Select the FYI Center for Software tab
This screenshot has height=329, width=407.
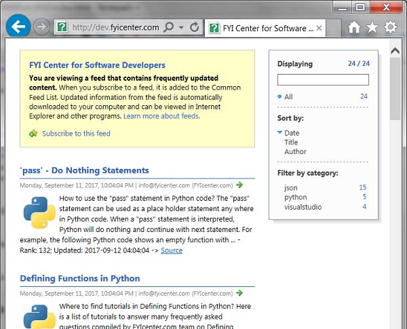(x=265, y=28)
